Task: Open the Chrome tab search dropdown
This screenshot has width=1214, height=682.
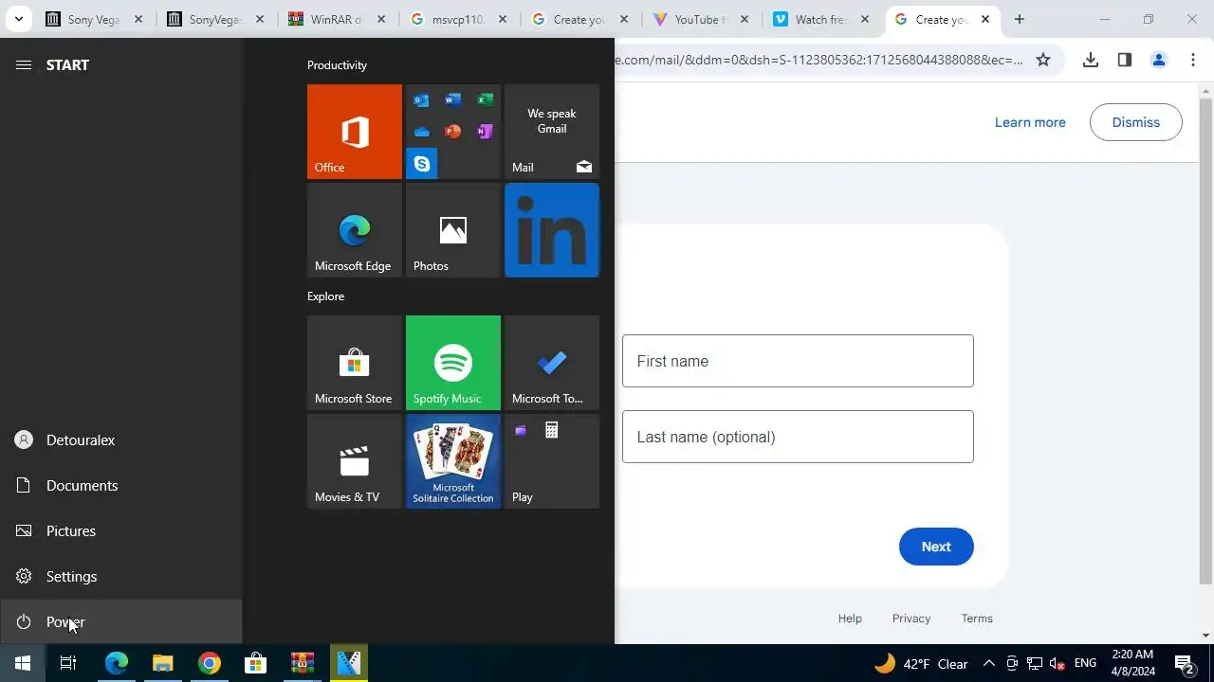Action: pos(18,19)
